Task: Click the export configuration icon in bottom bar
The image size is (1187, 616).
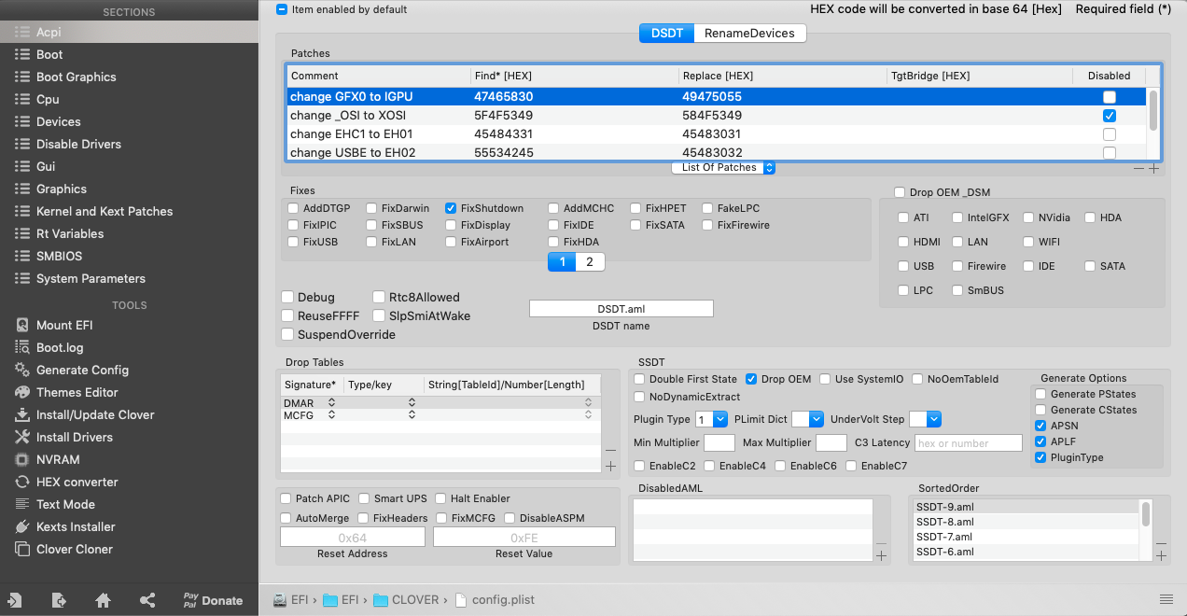Action: (x=59, y=600)
